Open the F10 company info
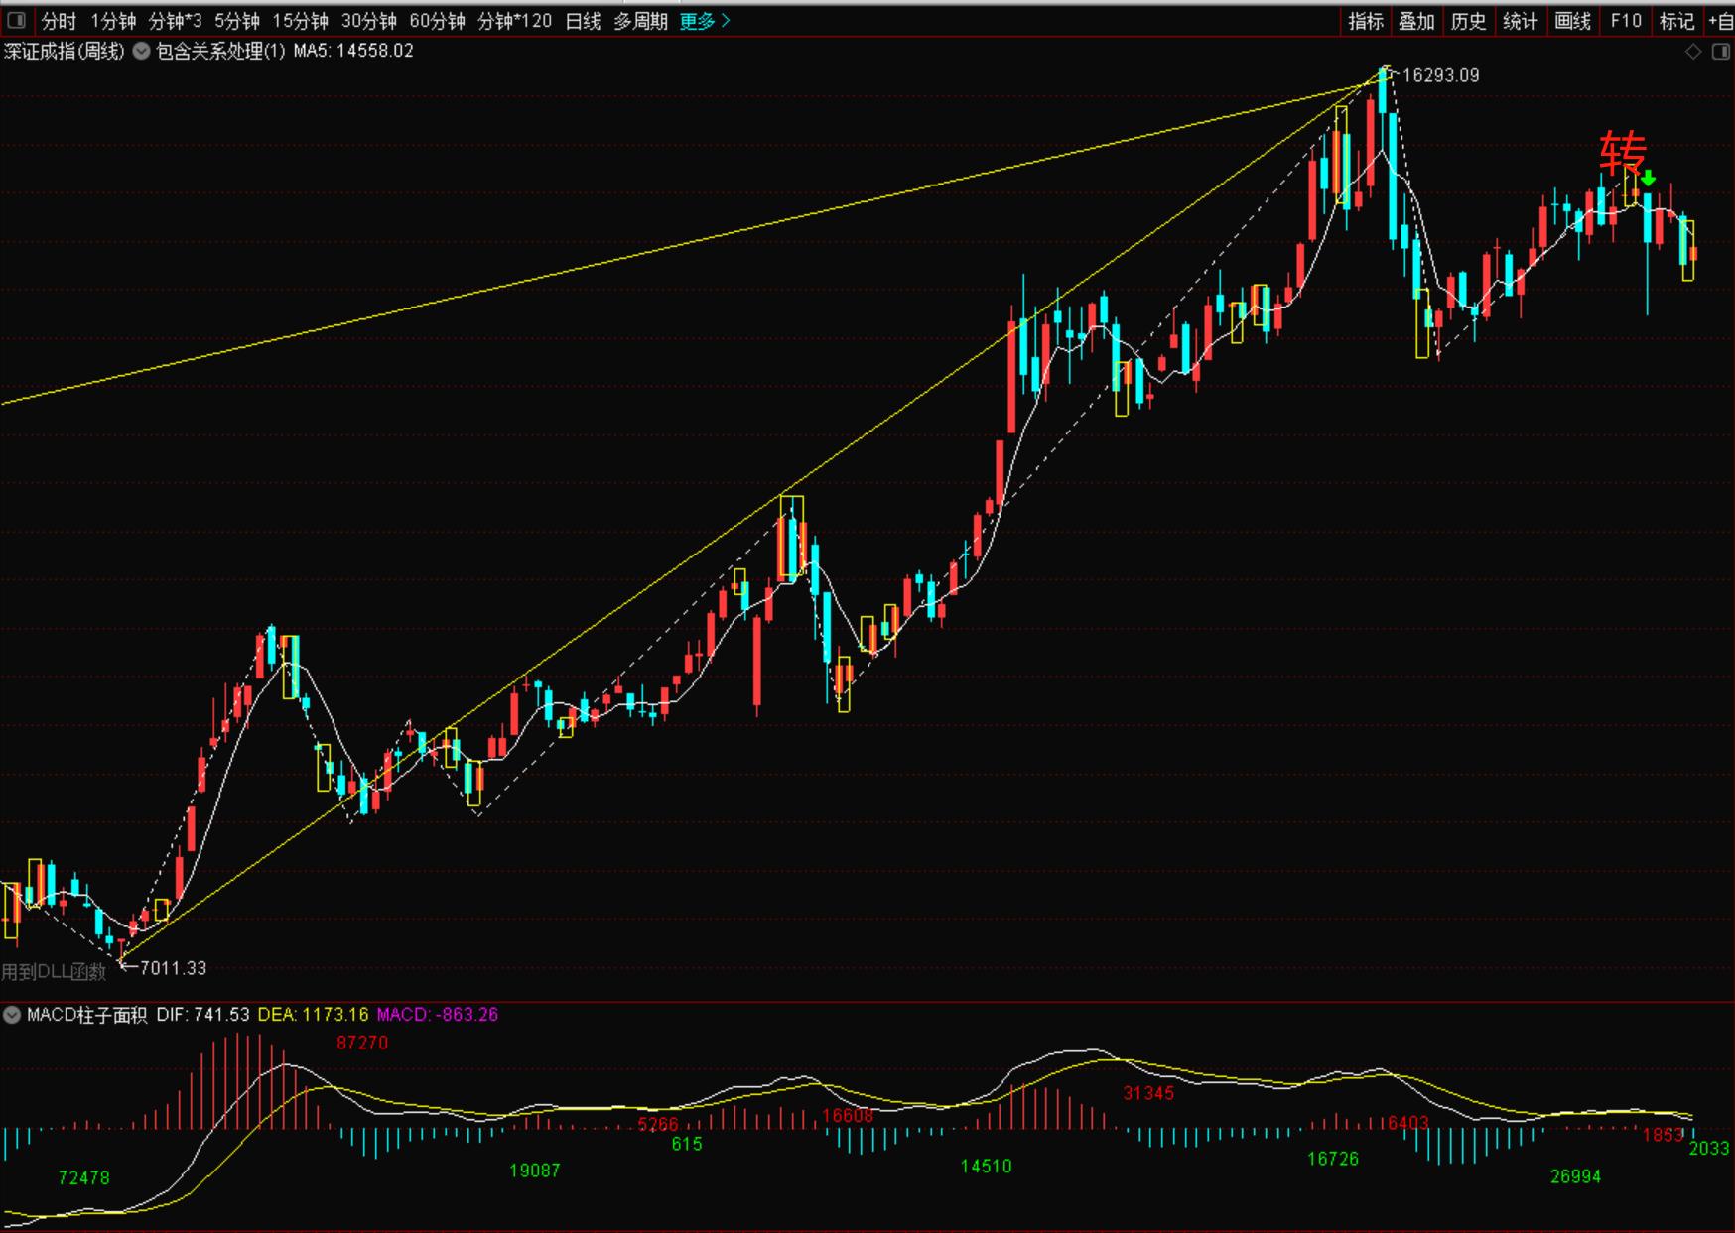 1626,21
